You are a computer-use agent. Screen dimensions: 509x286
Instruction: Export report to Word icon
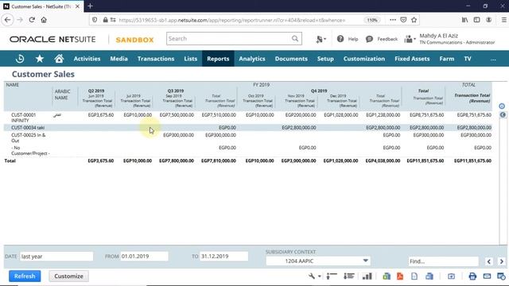(429, 276)
